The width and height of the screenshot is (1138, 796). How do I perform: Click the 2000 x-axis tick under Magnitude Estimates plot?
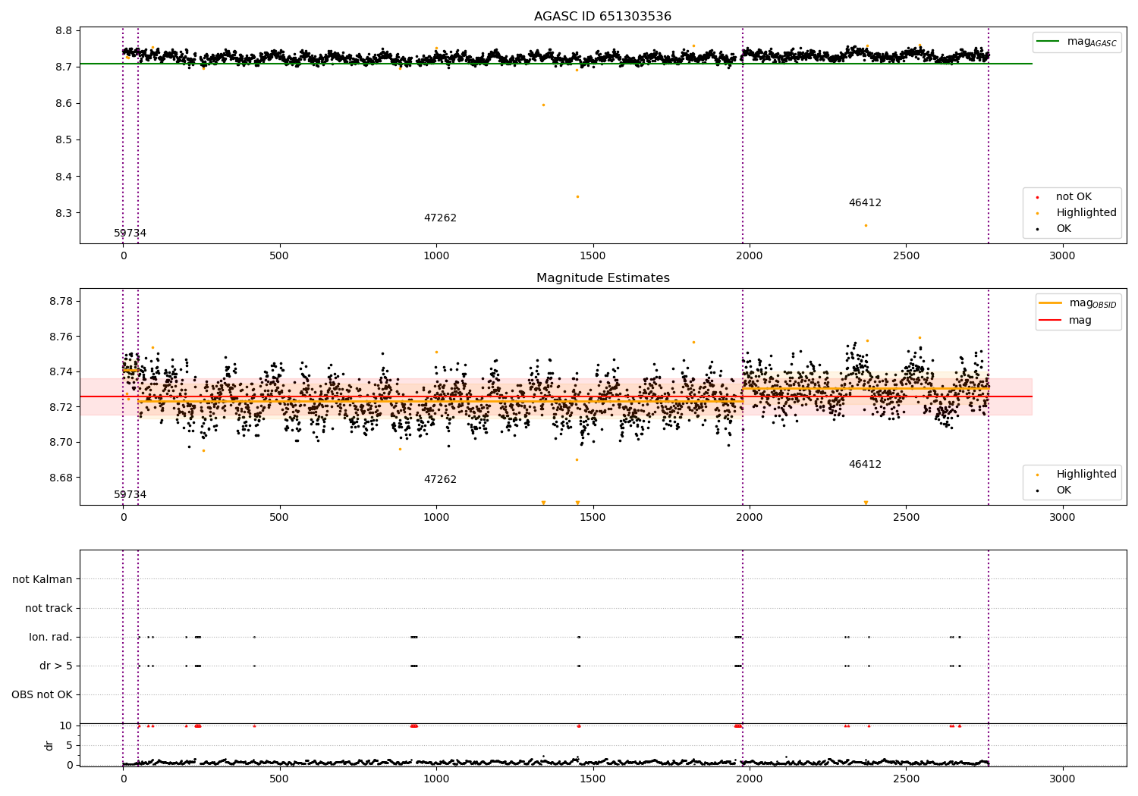pos(750,518)
